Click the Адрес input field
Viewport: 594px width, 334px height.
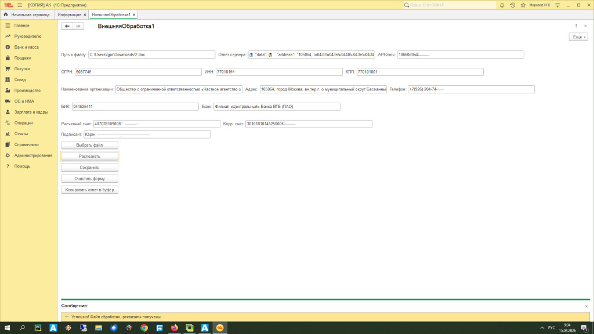click(323, 89)
